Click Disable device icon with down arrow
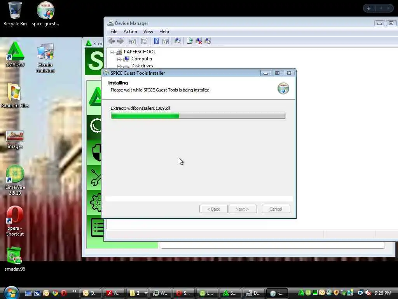The image size is (398, 299). click(208, 41)
